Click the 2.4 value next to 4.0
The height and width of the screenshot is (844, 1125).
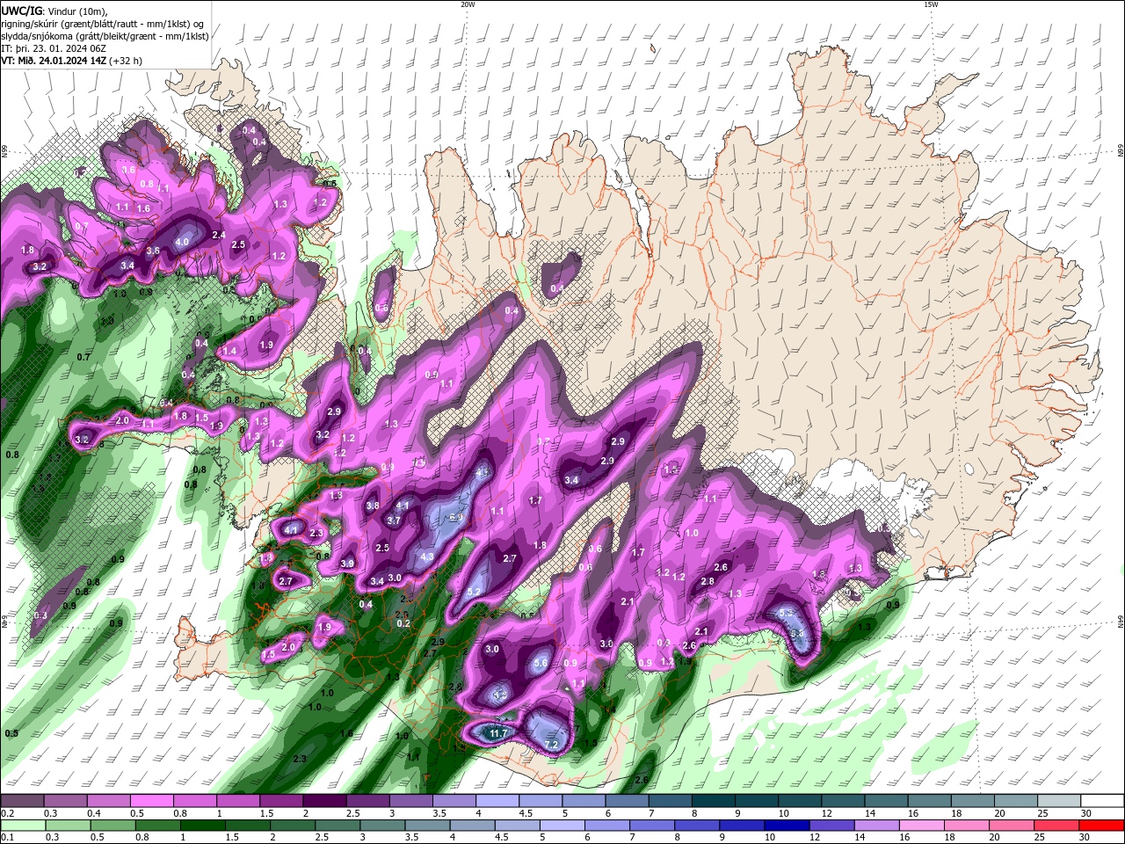coord(219,236)
